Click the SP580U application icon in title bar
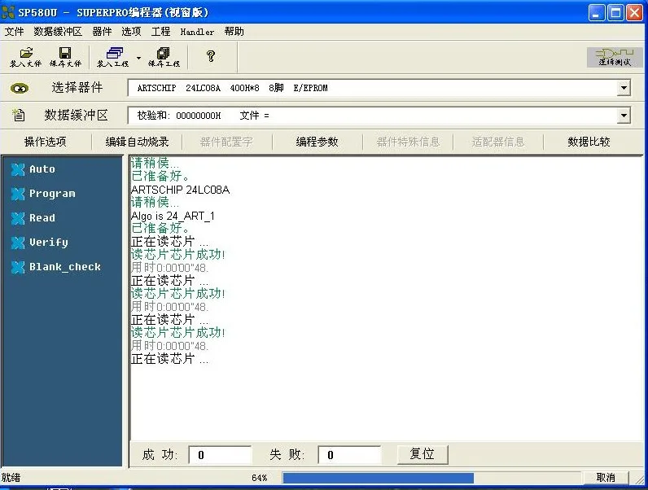 (x=8, y=12)
